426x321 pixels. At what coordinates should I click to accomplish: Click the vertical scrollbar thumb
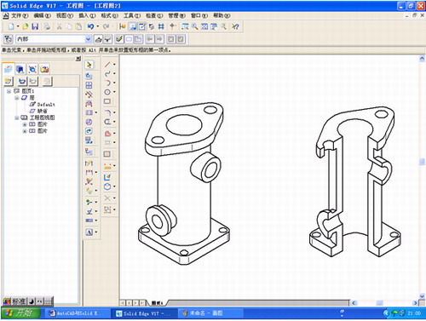click(422, 162)
